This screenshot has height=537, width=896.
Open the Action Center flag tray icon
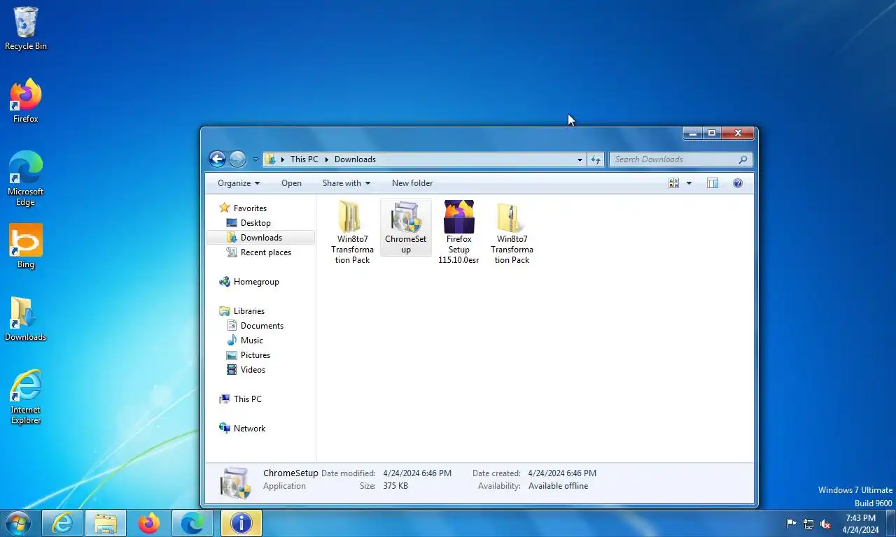(x=792, y=524)
